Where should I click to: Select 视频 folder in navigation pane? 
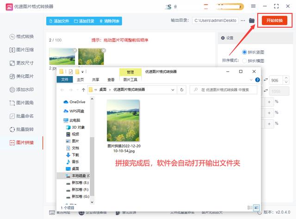[73, 134]
